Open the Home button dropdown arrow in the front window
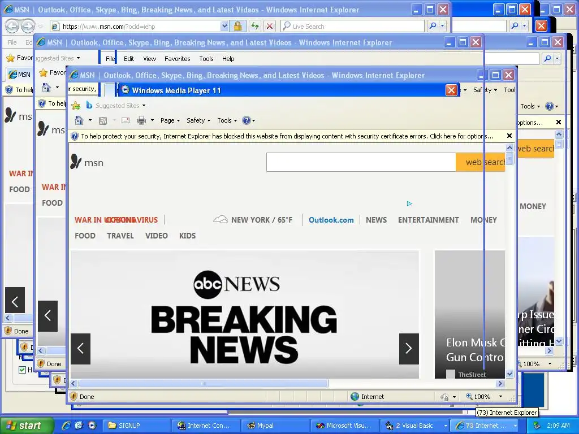Screen dimensions: 579x434 pyautogui.click(x=90, y=120)
